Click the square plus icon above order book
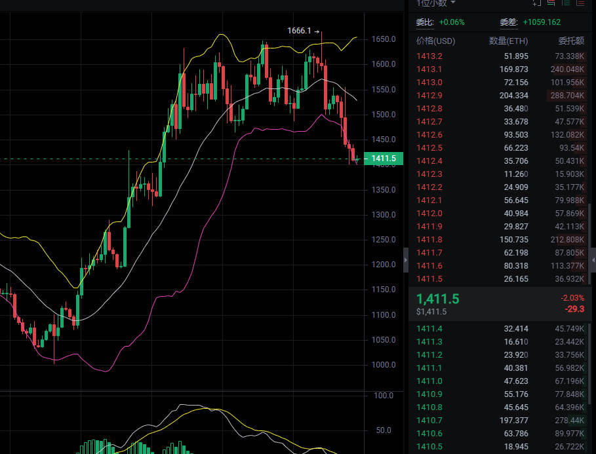The image size is (596, 454). coord(537,3)
